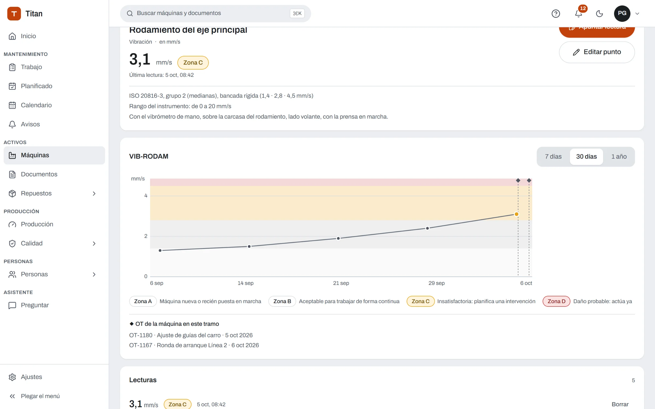
Task: Click the Editar punto button
Action: point(597,52)
